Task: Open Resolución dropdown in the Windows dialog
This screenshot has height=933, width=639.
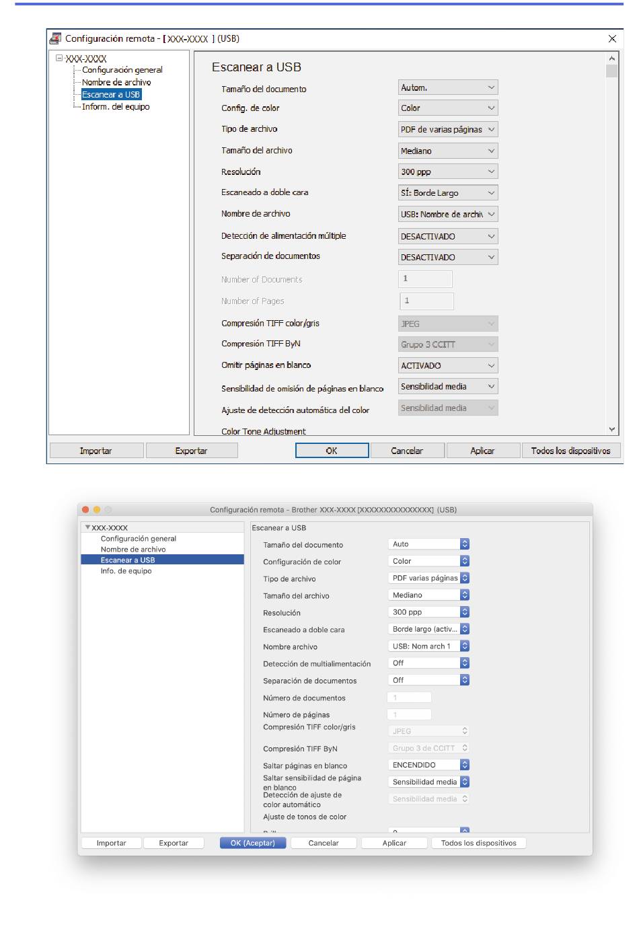Action: (448, 172)
